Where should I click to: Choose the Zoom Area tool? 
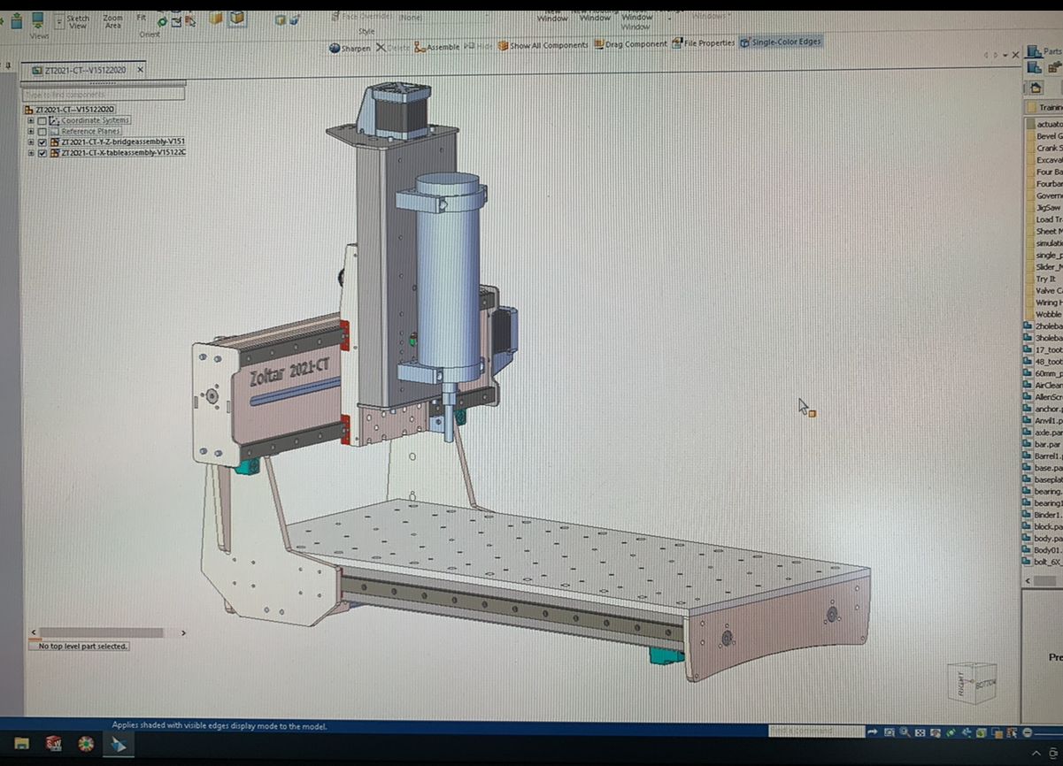coord(113,21)
